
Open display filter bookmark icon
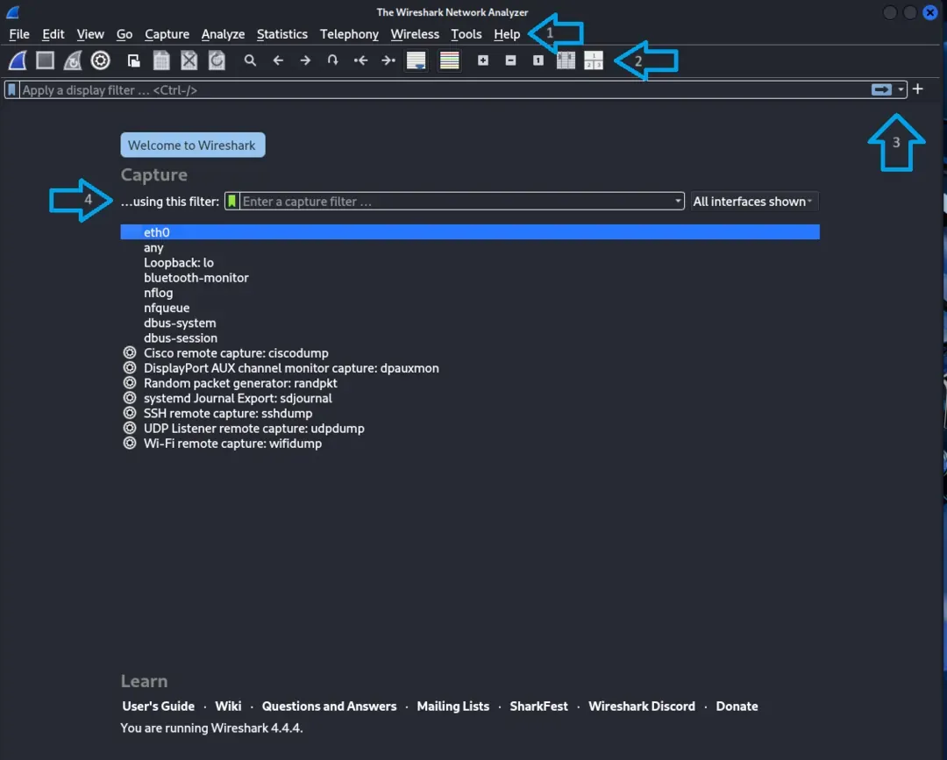[11, 90]
